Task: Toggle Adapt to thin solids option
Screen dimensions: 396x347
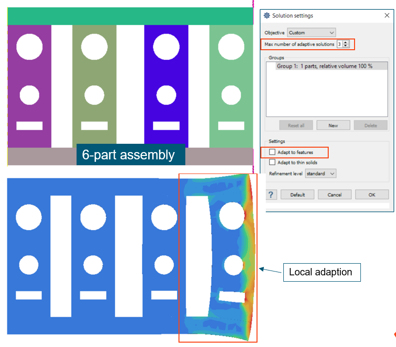Action: point(272,162)
